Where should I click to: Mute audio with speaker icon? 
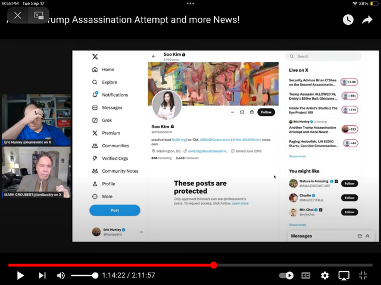point(61,275)
